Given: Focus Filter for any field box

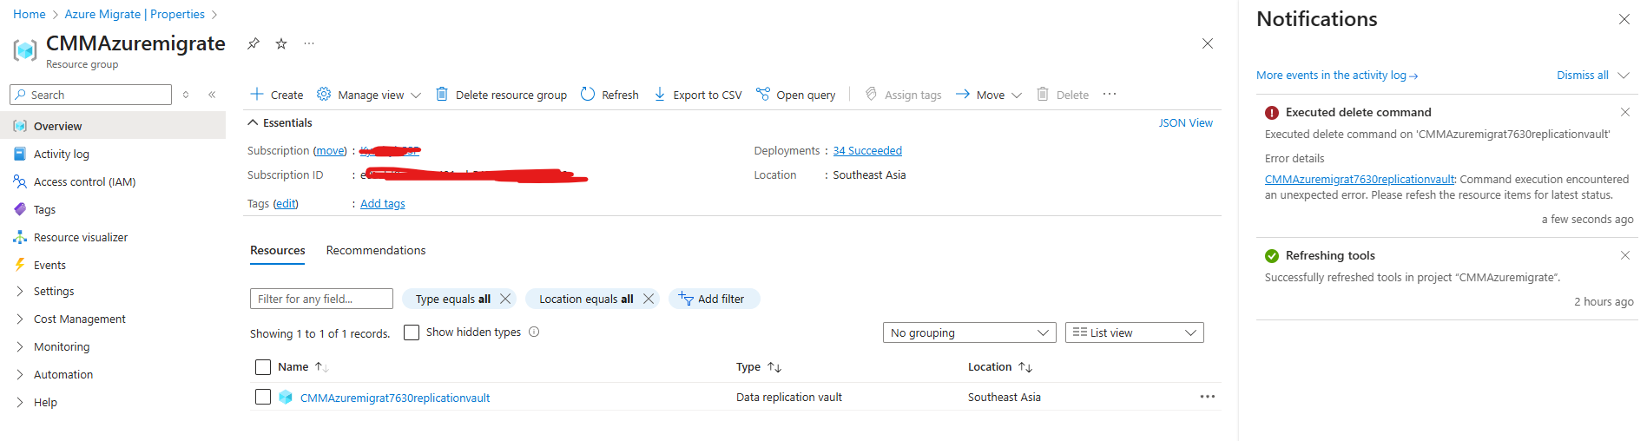Looking at the screenshot, I should (321, 299).
